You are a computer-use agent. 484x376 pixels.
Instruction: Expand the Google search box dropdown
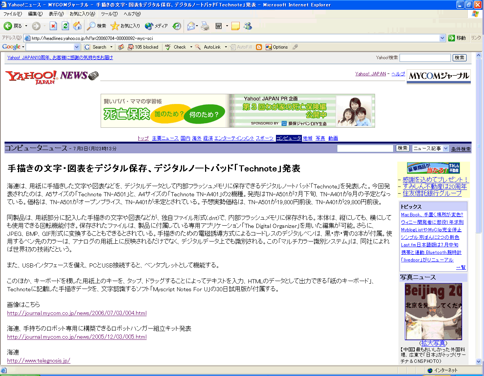pyautogui.click(x=77, y=47)
